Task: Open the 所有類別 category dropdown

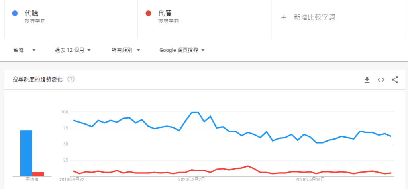Action: 126,50
